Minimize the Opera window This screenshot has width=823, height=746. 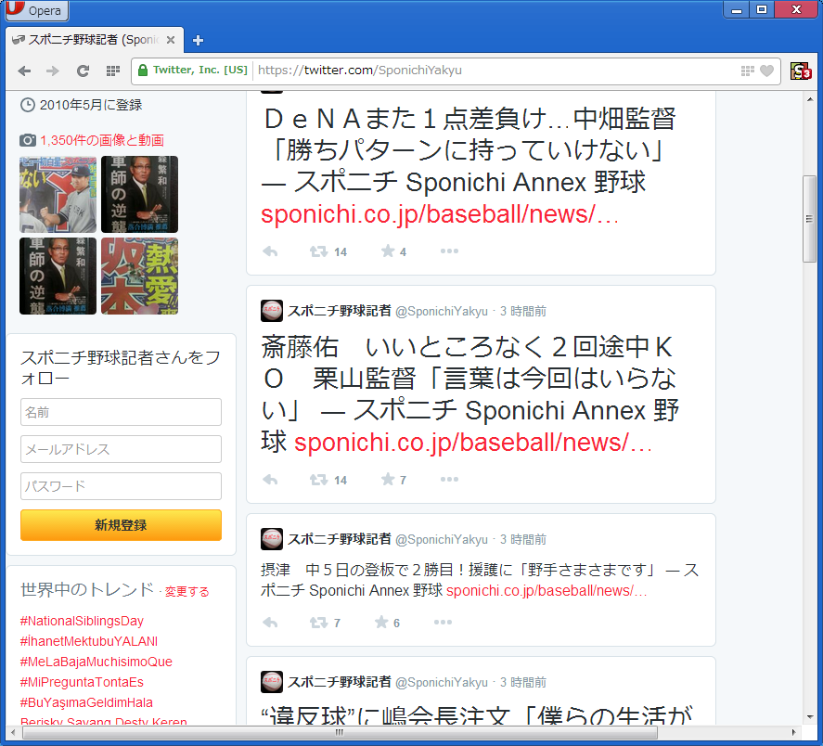[x=737, y=9]
